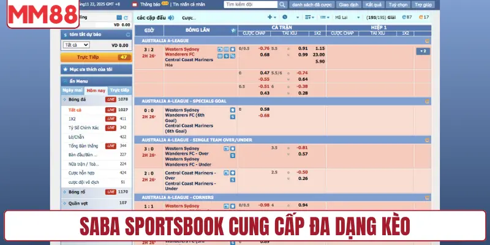Favorite the Western Sydney vs Central Coast main match
This screenshot has width=490, height=245.
tap(233, 50)
